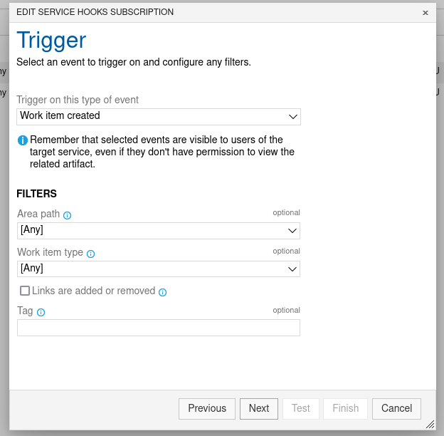The image size is (444, 436).
Task: Click the Finish button
Action: [x=346, y=408]
